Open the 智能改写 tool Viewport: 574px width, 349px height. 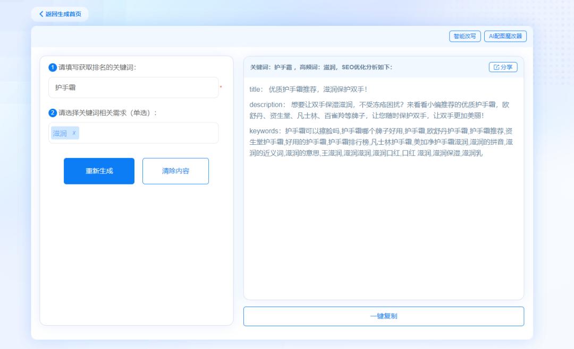click(x=465, y=36)
